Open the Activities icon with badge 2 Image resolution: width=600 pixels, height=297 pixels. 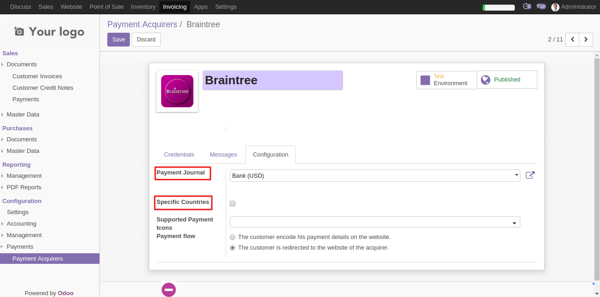pyautogui.click(x=527, y=6)
